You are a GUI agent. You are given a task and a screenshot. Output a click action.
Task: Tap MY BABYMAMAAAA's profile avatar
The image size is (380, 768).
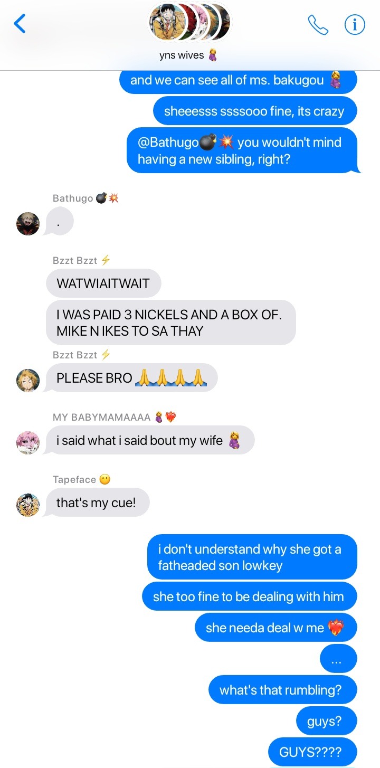coord(28,442)
